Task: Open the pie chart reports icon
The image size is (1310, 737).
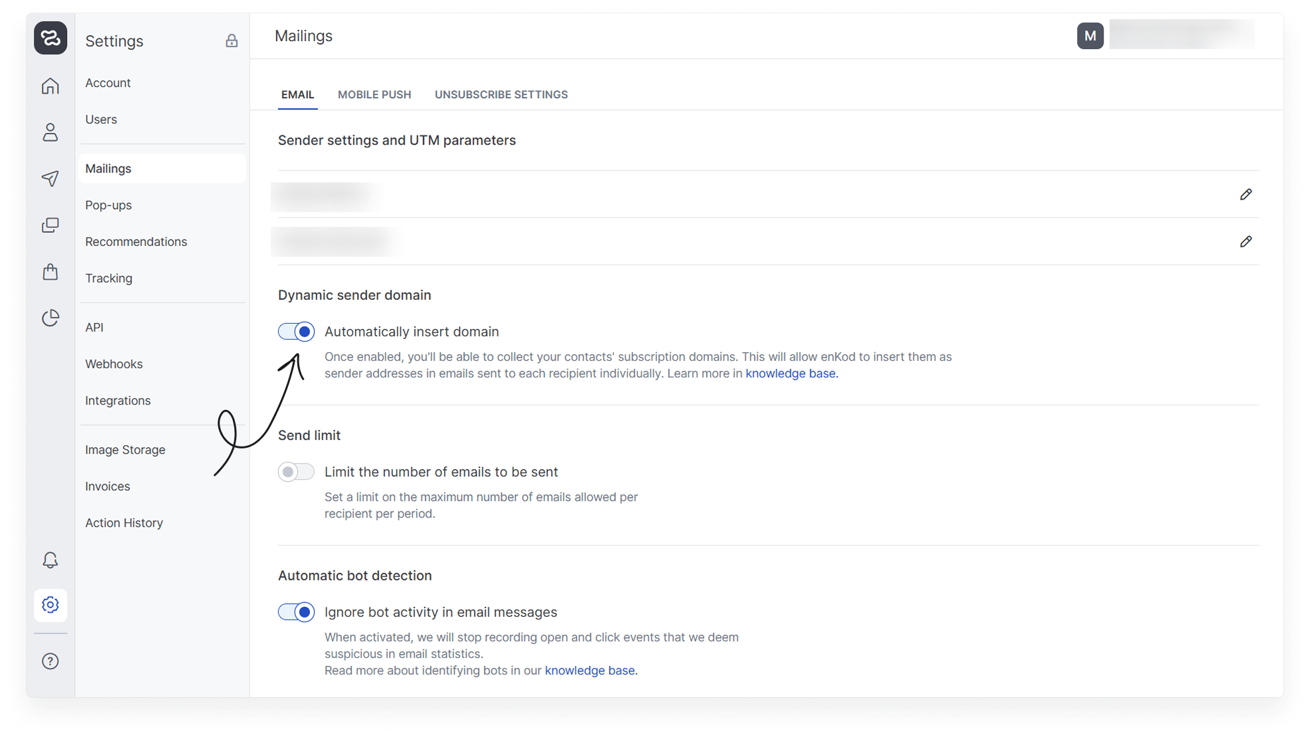Action: click(50, 318)
